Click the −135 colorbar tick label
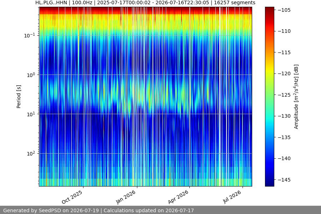 click(x=284, y=137)
